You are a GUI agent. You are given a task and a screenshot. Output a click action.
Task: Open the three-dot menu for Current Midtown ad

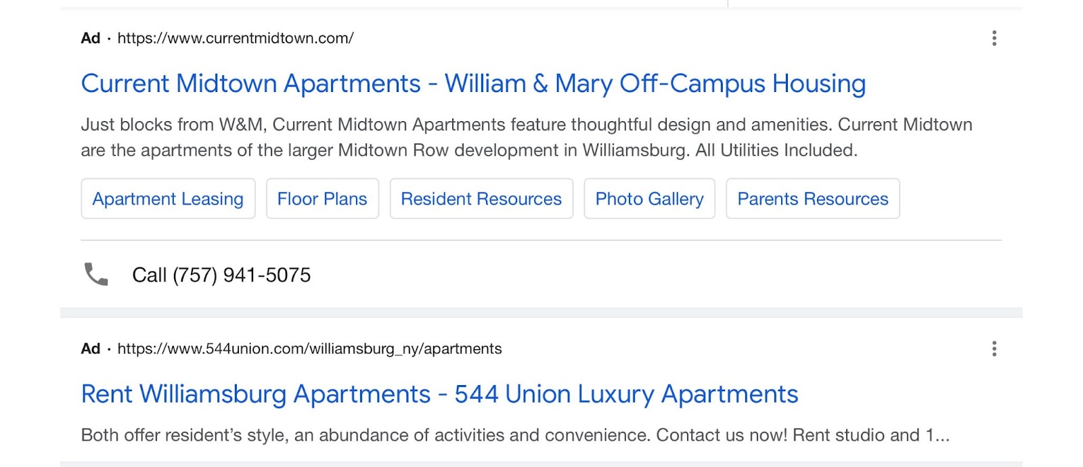coord(994,38)
